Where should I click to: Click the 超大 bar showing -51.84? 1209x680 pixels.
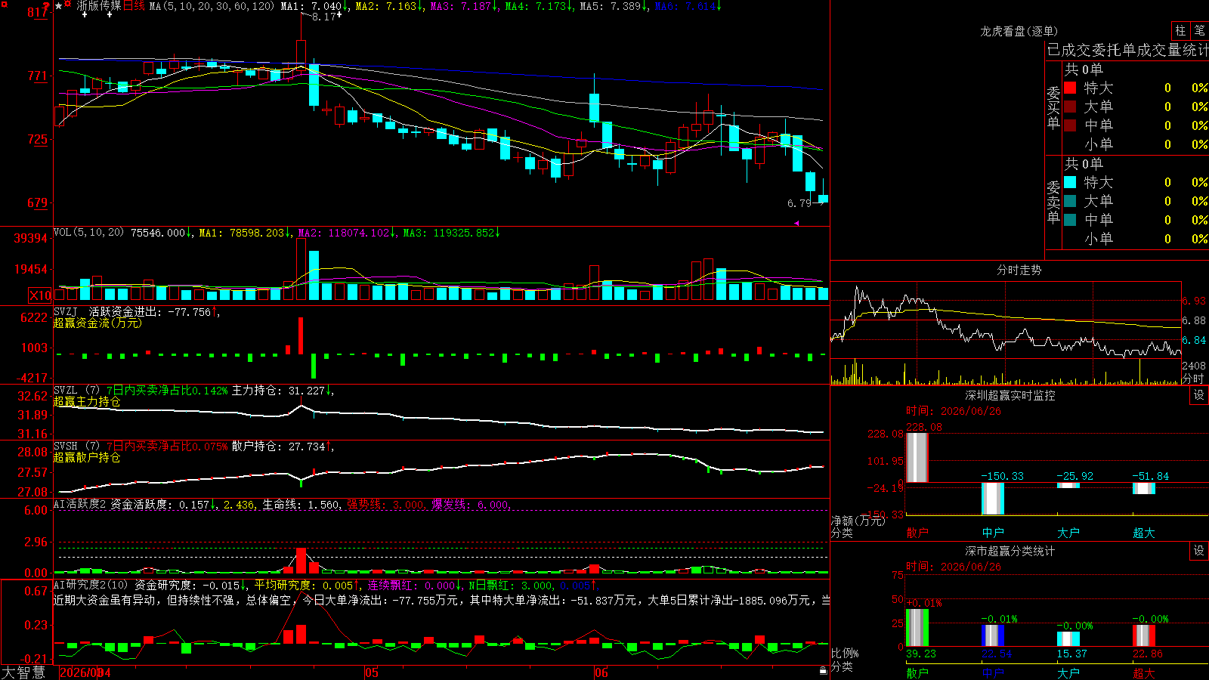point(1143,488)
